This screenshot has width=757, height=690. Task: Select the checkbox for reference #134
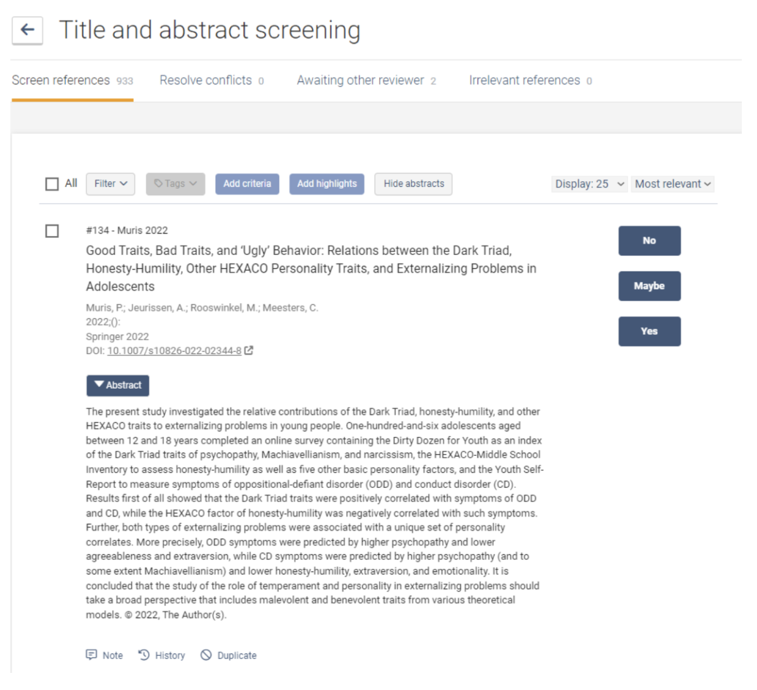tap(52, 231)
